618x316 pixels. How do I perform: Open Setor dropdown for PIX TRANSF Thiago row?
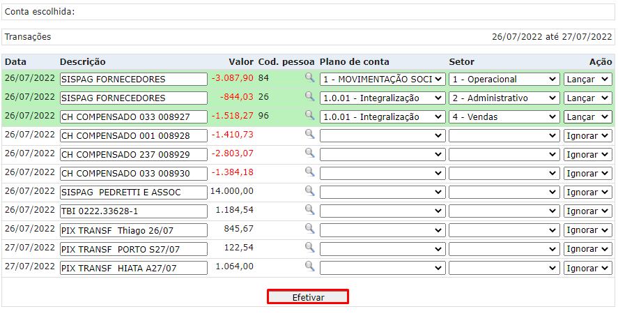504,230
